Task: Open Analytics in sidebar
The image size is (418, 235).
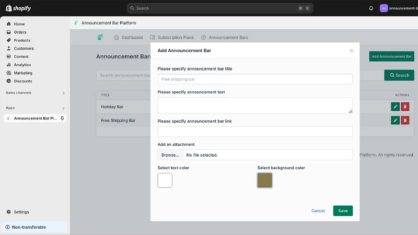Action: (22, 65)
